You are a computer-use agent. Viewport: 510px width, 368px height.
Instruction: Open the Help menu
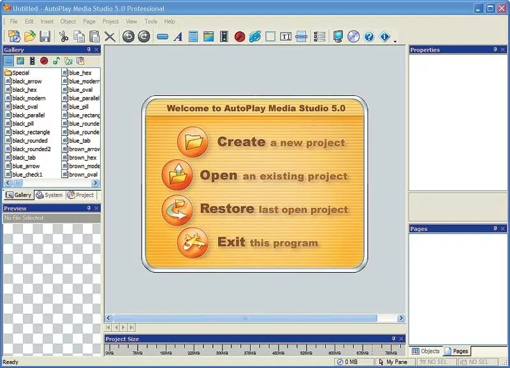click(170, 22)
